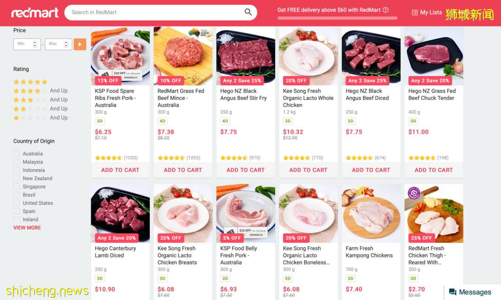
Task: Check the Australia country of origin box
Action: [17, 153]
